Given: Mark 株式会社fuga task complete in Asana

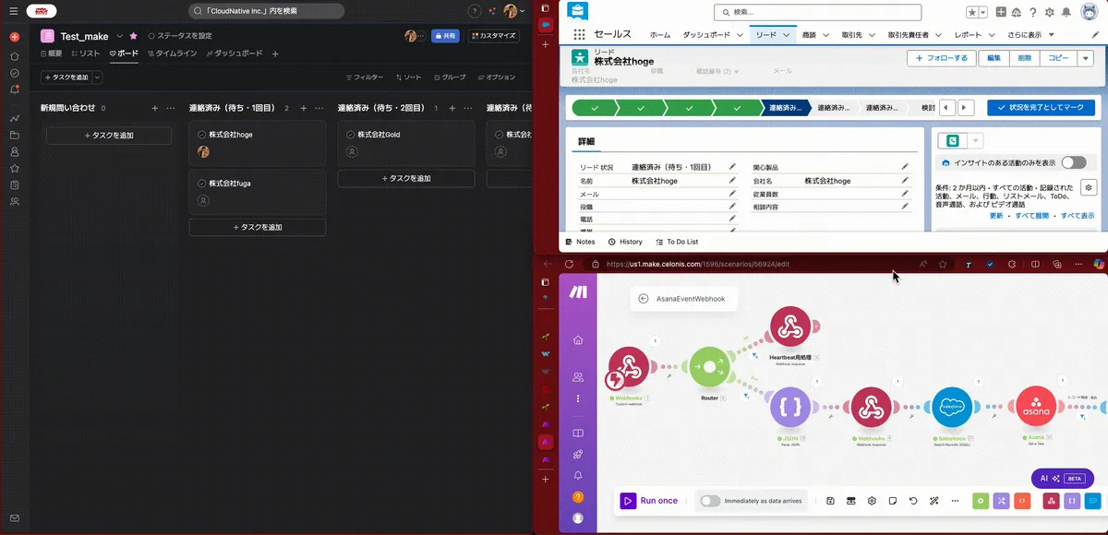Looking at the screenshot, I should (x=202, y=184).
